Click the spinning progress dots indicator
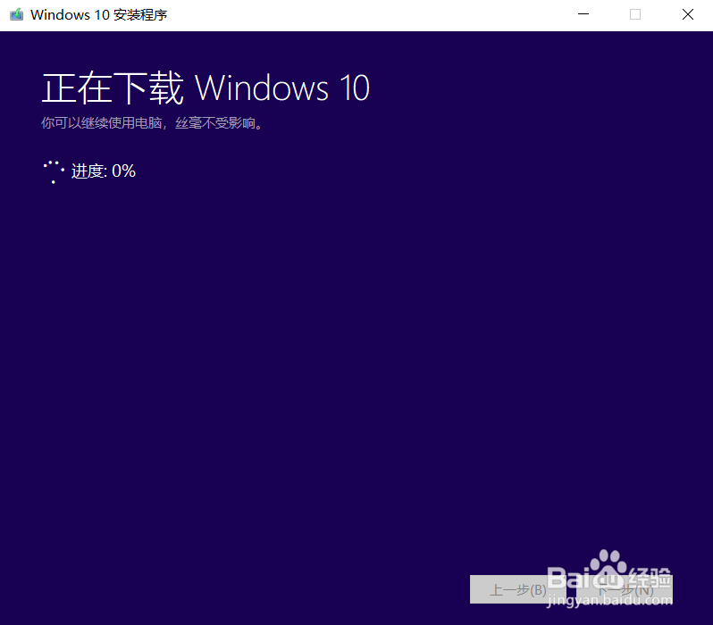This screenshot has height=625, width=713. (x=54, y=171)
